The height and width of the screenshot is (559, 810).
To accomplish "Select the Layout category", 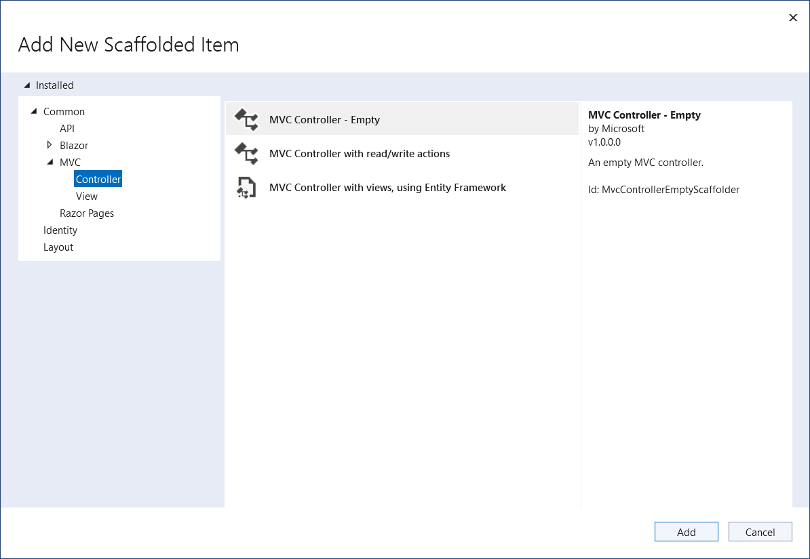I will tap(58, 247).
